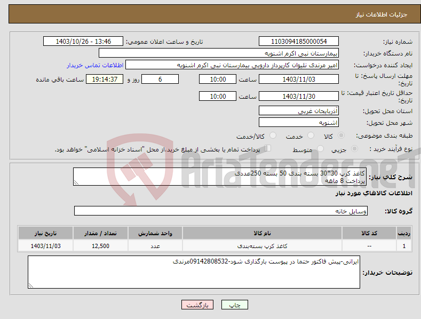The height and width of the screenshot is (319, 421).
Task: Click the نام کالا column header
Action: tap(262, 233)
